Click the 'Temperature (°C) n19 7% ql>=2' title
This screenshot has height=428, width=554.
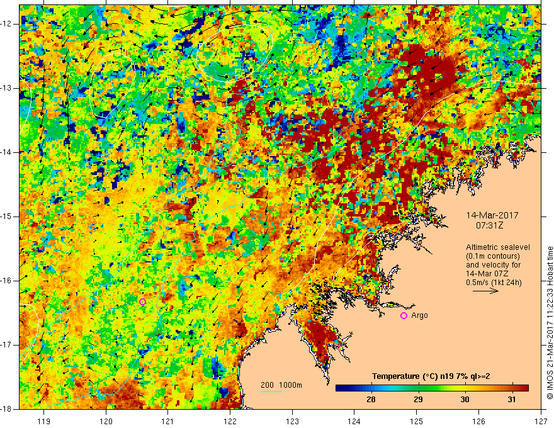431,376
